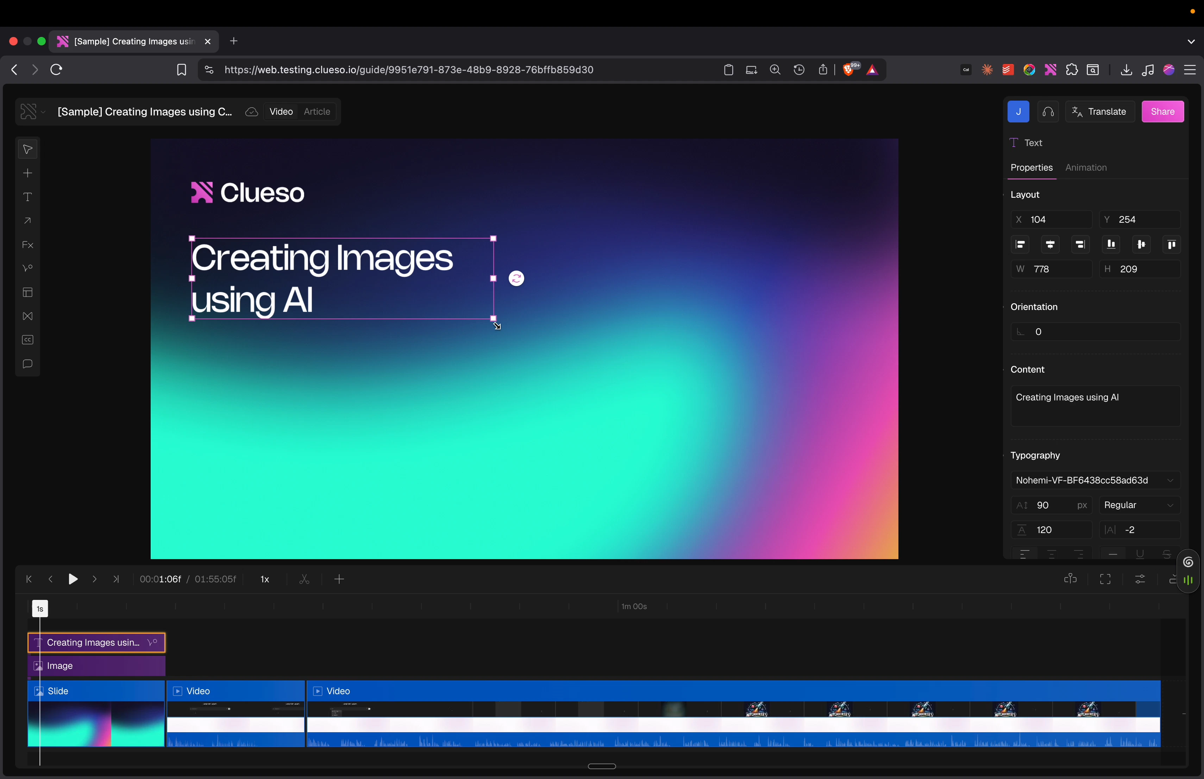Click the Content text field
This screenshot has height=779, width=1204.
pyautogui.click(x=1095, y=405)
